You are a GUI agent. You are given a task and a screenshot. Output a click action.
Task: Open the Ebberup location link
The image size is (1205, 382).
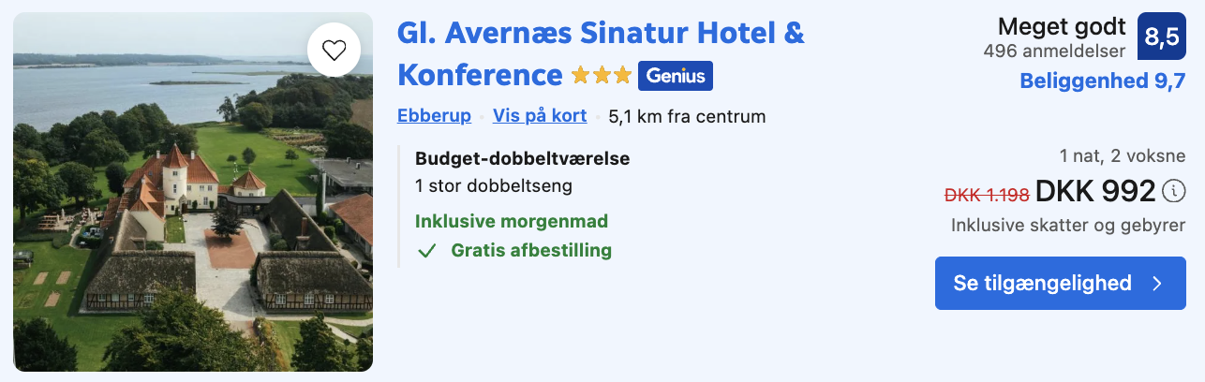434,116
